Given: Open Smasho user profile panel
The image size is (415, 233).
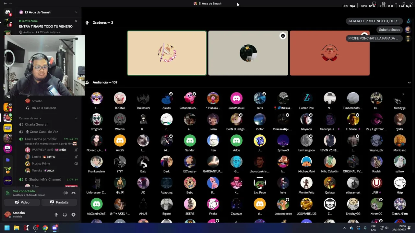Looking at the screenshot, I should [26, 215].
